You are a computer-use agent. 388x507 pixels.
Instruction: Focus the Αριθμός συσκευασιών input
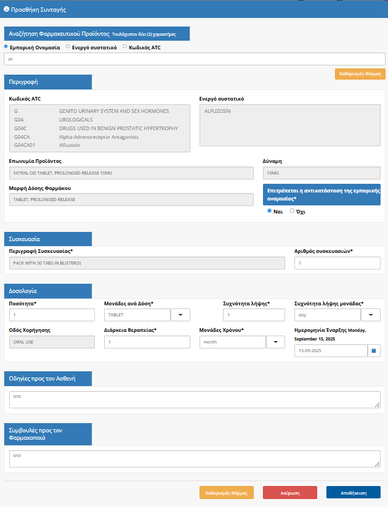pyautogui.click(x=337, y=263)
